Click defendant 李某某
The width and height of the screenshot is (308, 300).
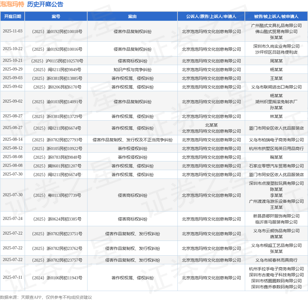(x=276, y=195)
